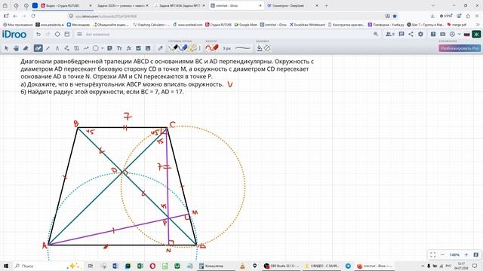Open the zoom search magnifier

pos(376,34)
